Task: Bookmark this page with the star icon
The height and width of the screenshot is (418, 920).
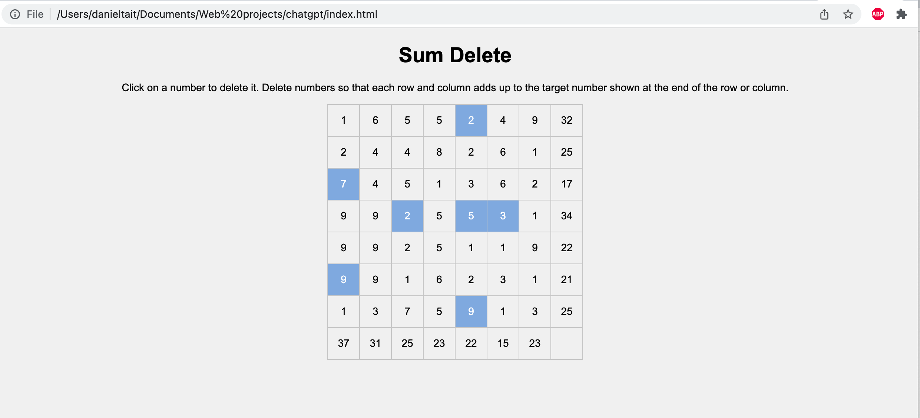Action: [848, 14]
